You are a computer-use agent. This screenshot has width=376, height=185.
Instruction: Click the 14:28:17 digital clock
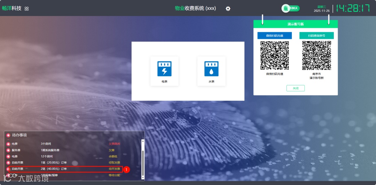pyautogui.click(x=353, y=8)
